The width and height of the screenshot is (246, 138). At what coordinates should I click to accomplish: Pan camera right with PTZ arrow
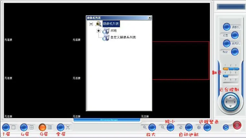[x=235, y=102]
